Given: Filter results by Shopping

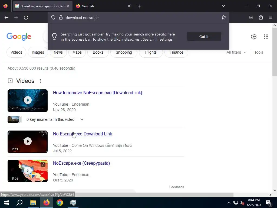Looking at the screenshot, I should coord(124,52).
